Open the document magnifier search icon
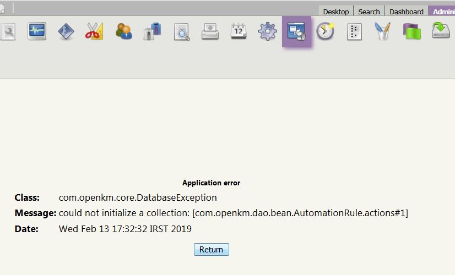The width and height of the screenshot is (455, 275). click(181, 31)
